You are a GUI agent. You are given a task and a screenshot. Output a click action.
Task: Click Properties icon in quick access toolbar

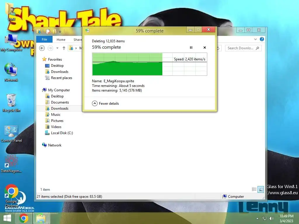[x=48, y=31]
